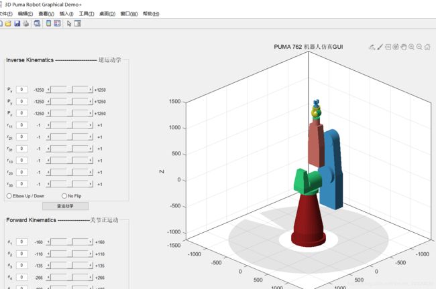Choose the Zoom Out magnifier on axes toolbar
Image resolution: width=436 pixels, height=289 pixels.
[419, 47]
